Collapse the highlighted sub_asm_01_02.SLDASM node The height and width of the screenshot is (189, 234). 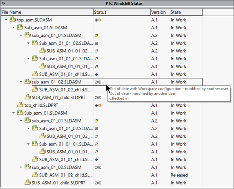click(x=21, y=82)
